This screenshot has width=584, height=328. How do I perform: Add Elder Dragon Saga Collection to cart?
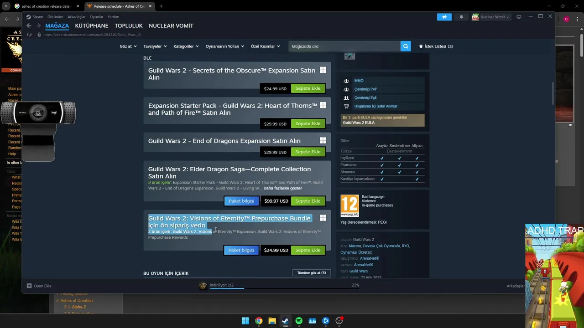tap(308, 201)
